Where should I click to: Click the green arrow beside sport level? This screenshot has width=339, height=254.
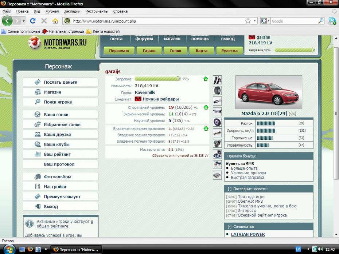[206, 107]
